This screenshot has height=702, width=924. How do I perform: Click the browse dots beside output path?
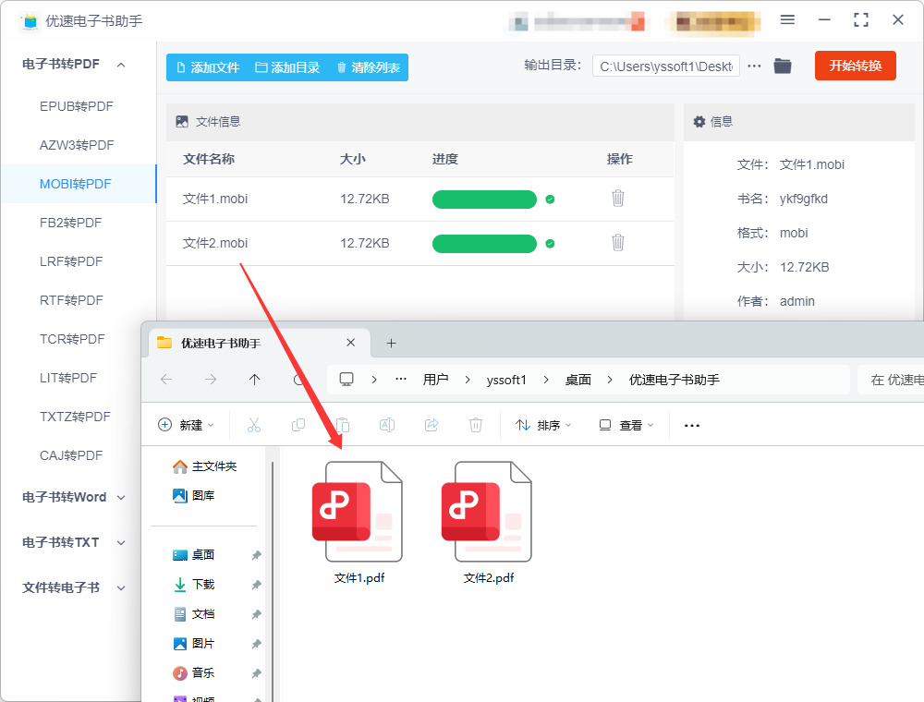click(754, 66)
